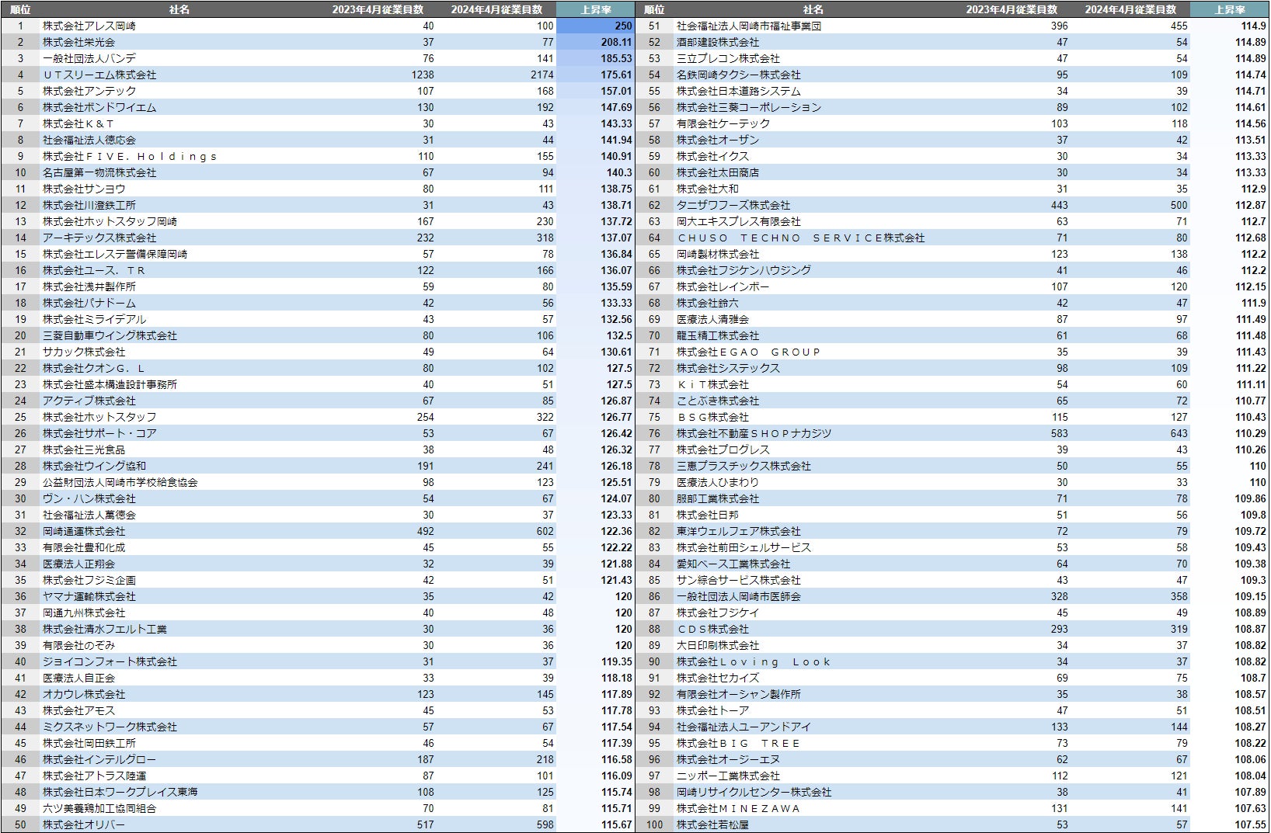1271x833 pixels.
Task: Click 株式会社Ｋ＆Ｔ in the company column
Action: pyautogui.click(x=78, y=123)
